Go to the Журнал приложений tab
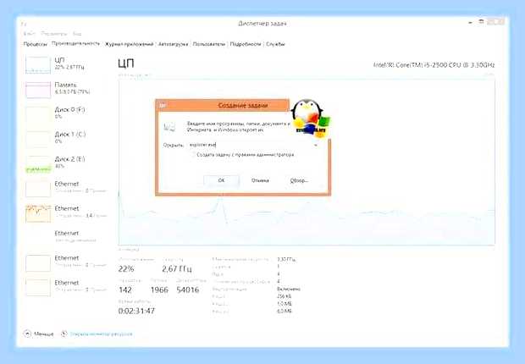The height and width of the screenshot is (364, 525). click(129, 44)
